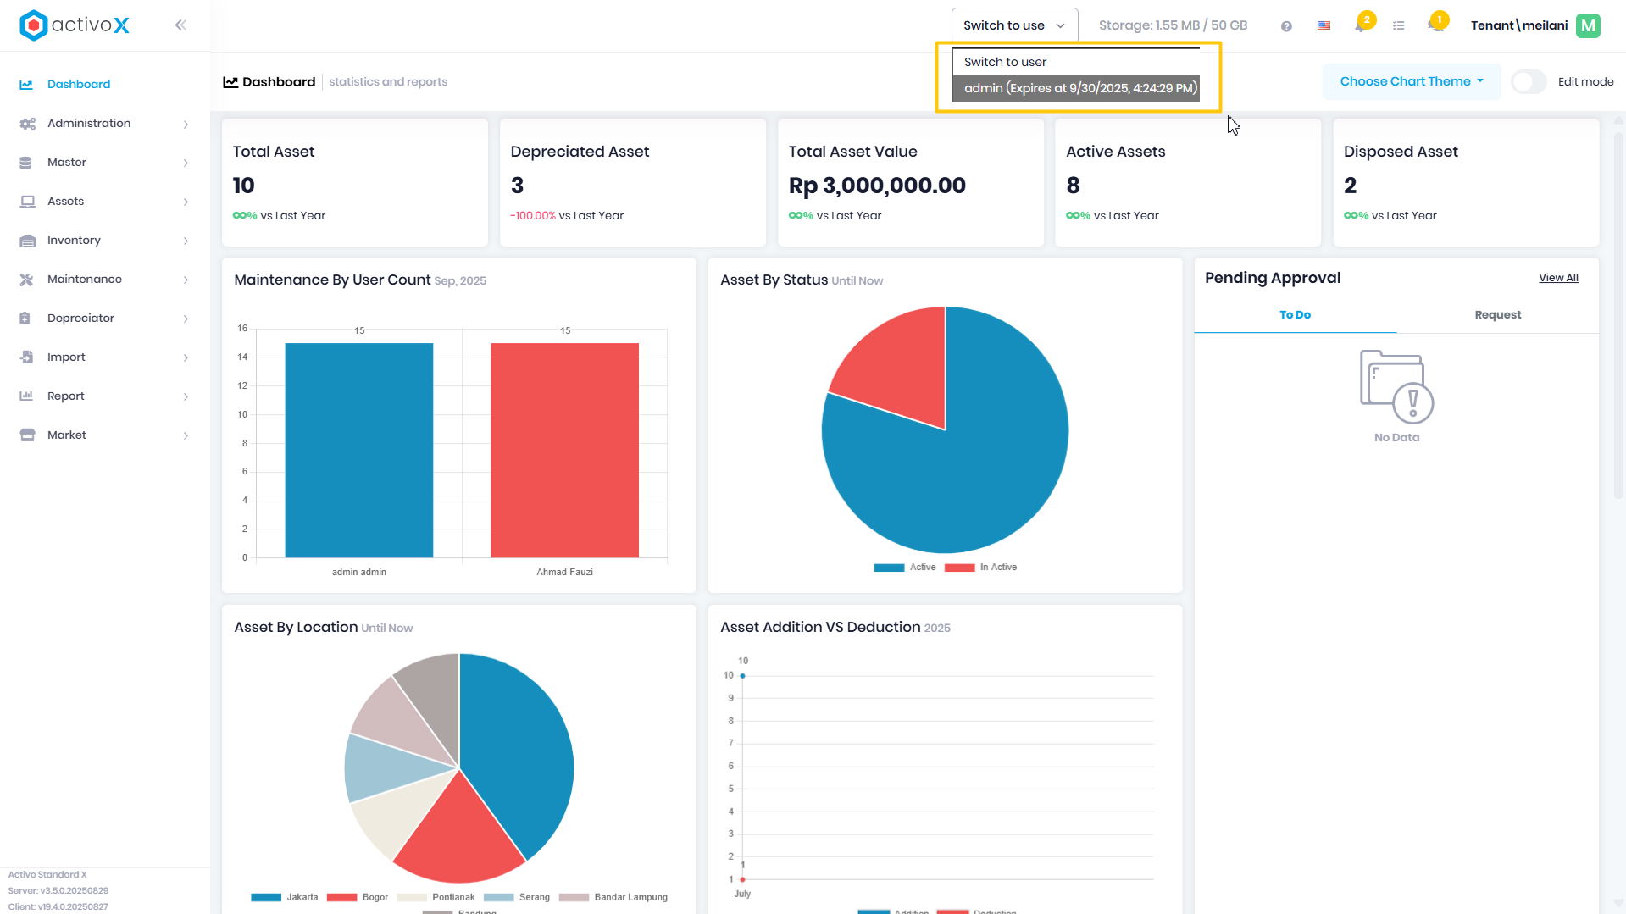1626x914 pixels.
Task: Open the task list icon in header
Action: (x=1399, y=26)
